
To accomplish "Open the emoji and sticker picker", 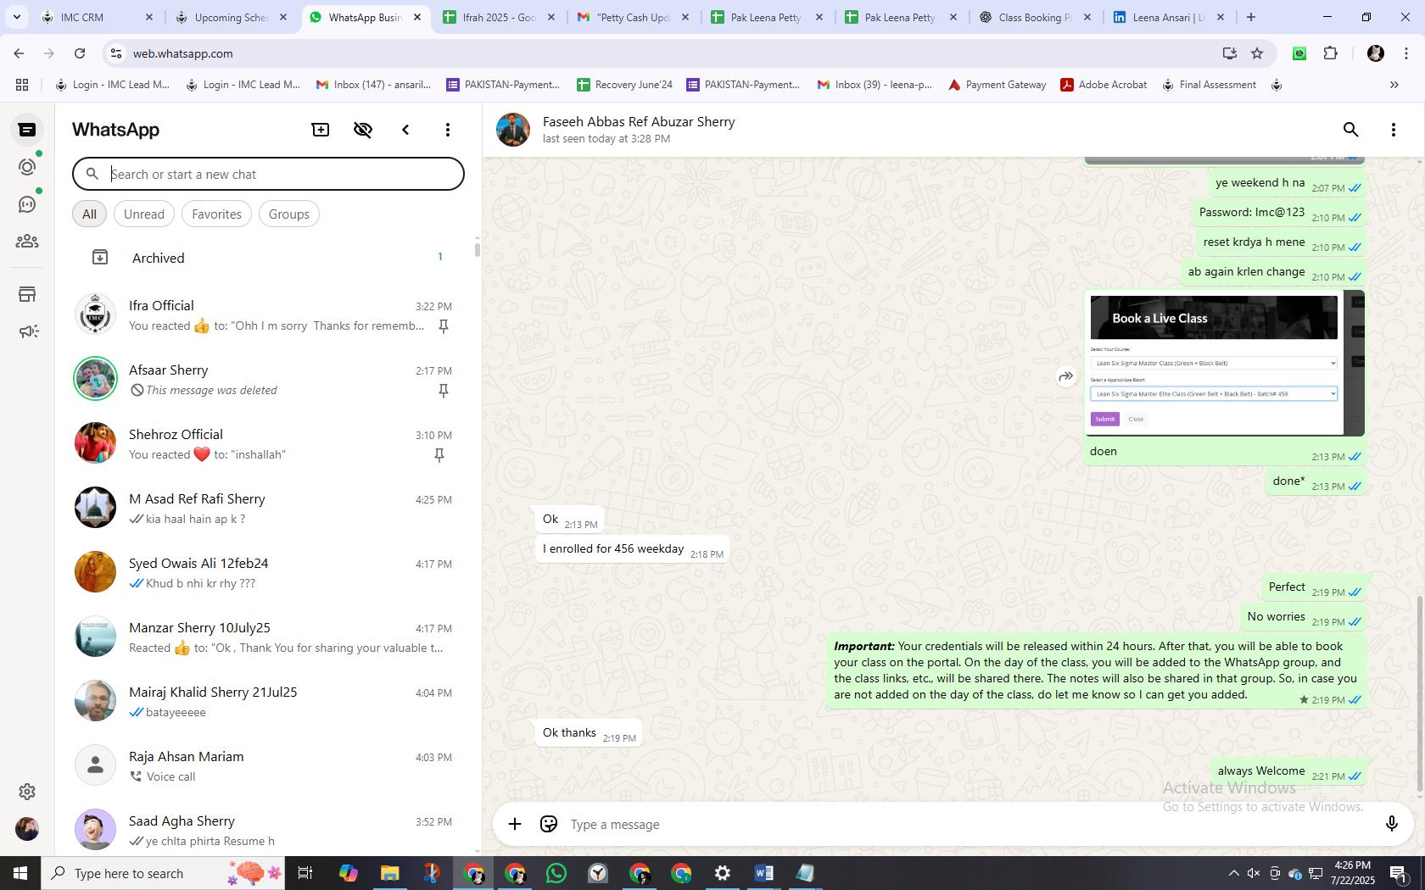I will click(549, 824).
